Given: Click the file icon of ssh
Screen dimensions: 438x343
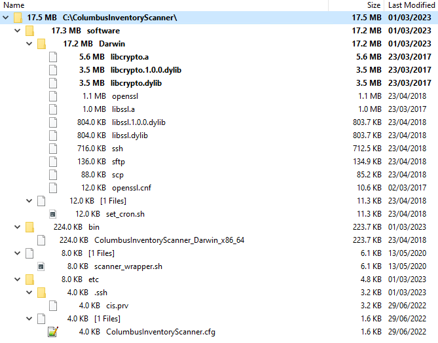Looking at the screenshot, I should [53, 149].
